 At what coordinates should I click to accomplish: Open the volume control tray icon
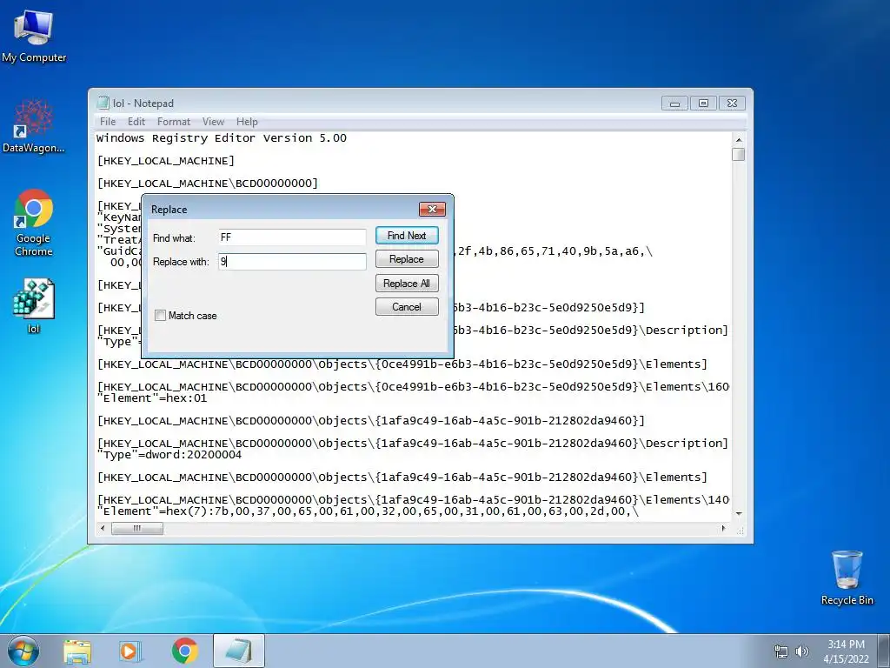802,652
